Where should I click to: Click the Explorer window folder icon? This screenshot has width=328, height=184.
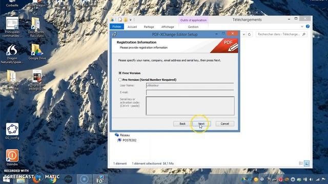(x=112, y=19)
